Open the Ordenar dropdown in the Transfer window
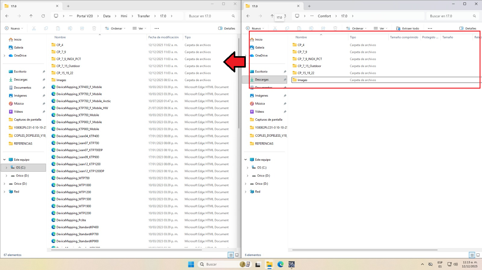Screen dimensions: 482x270 [115, 28]
